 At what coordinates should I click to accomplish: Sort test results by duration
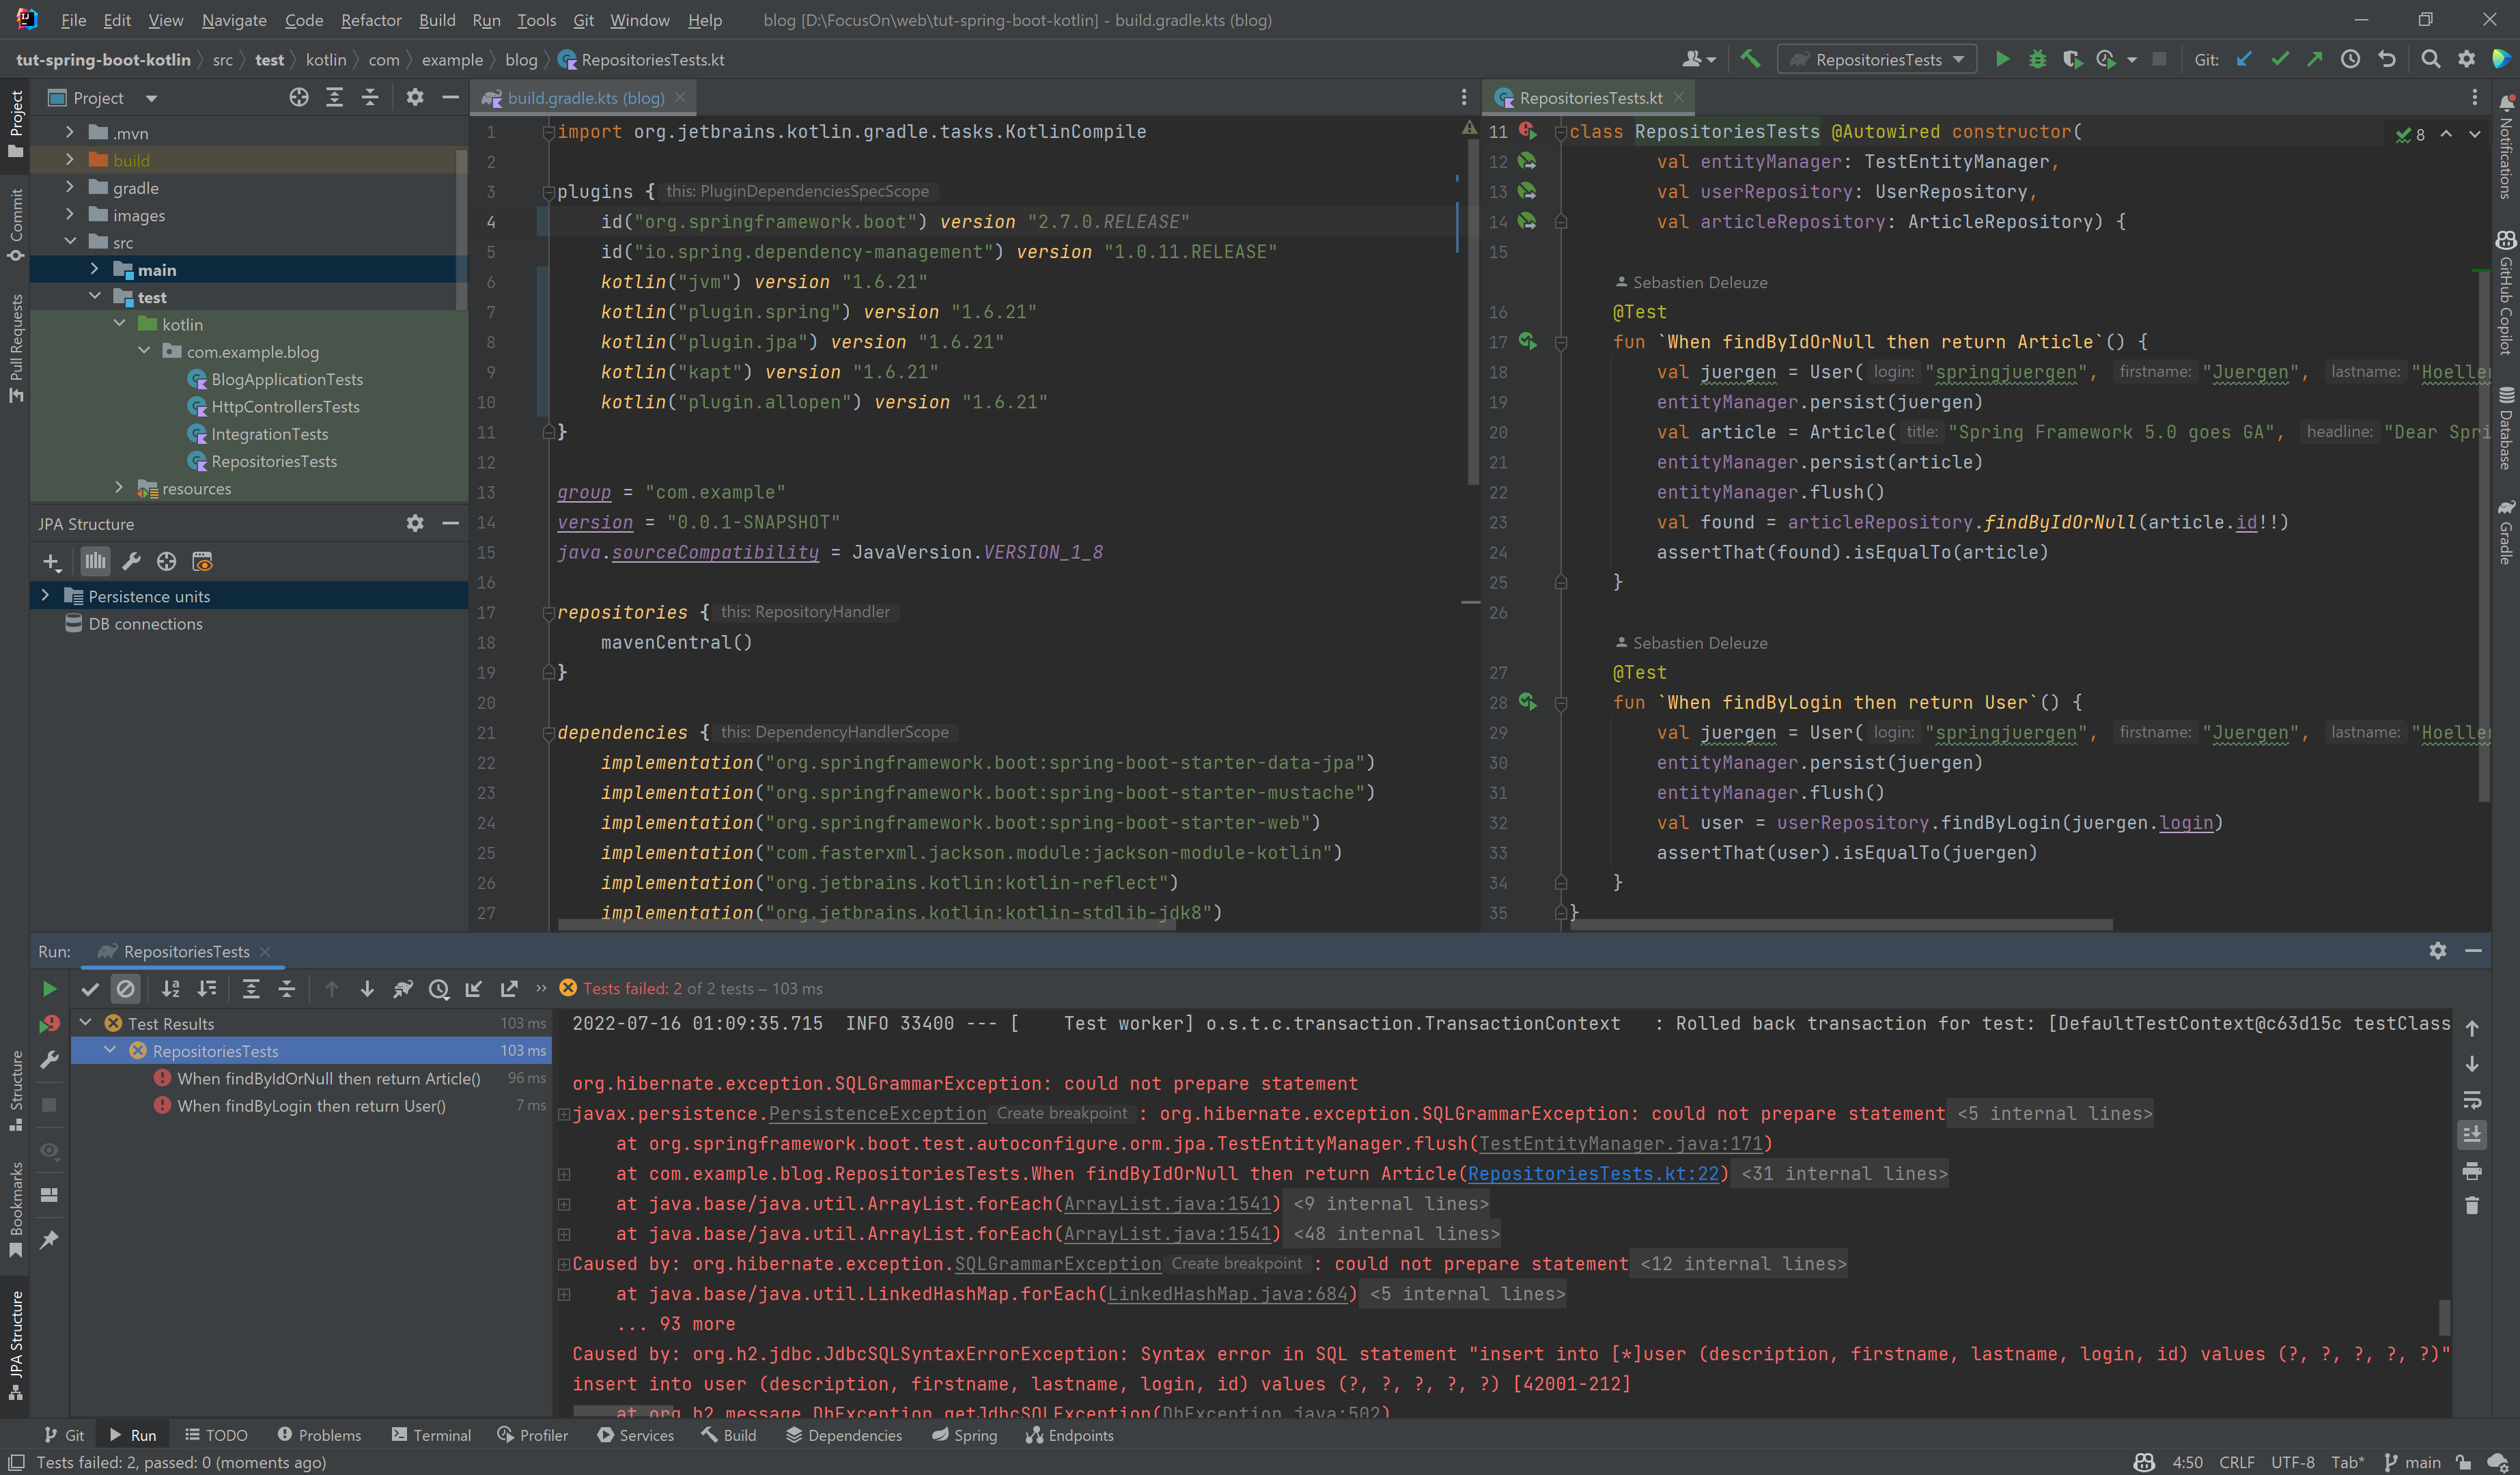click(207, 989)
